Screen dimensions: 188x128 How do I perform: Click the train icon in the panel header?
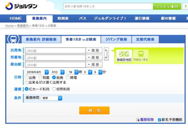pyautogui.click(x=13, y=39)
